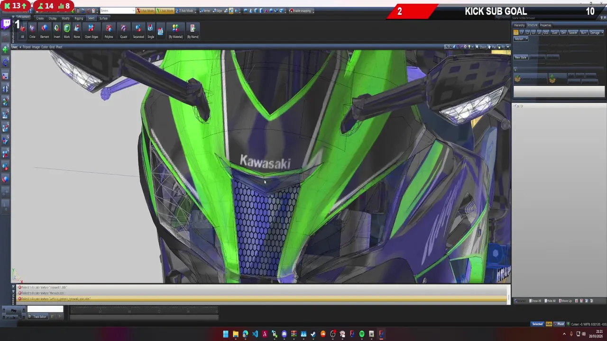Click Hide All in scene browser
Screen dimensions: 607x341
point(550,301)
